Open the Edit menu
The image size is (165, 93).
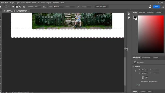pyautogui.click(x=7, y=3)
